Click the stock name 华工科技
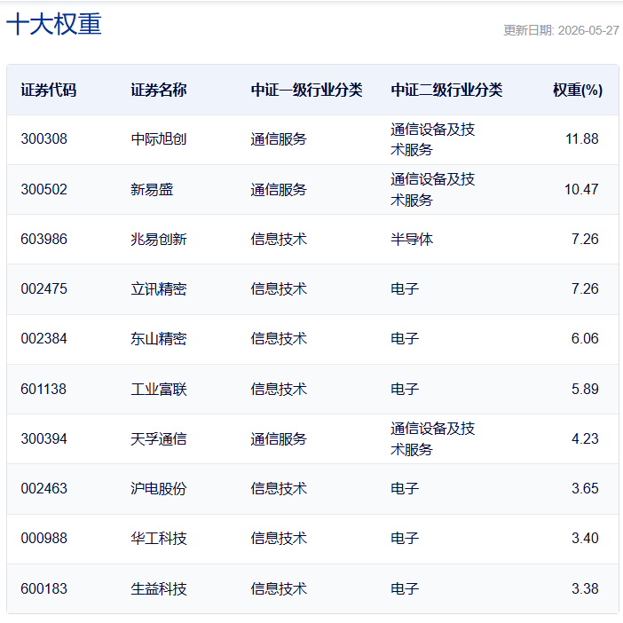 point(159,539)
